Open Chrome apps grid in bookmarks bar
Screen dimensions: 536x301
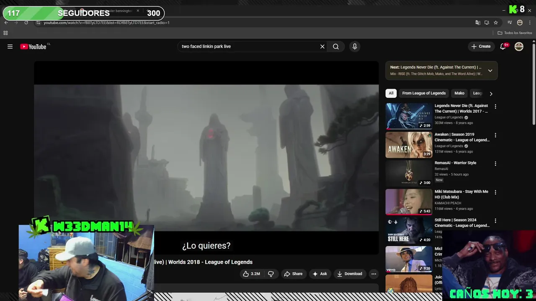coord(5,33)
